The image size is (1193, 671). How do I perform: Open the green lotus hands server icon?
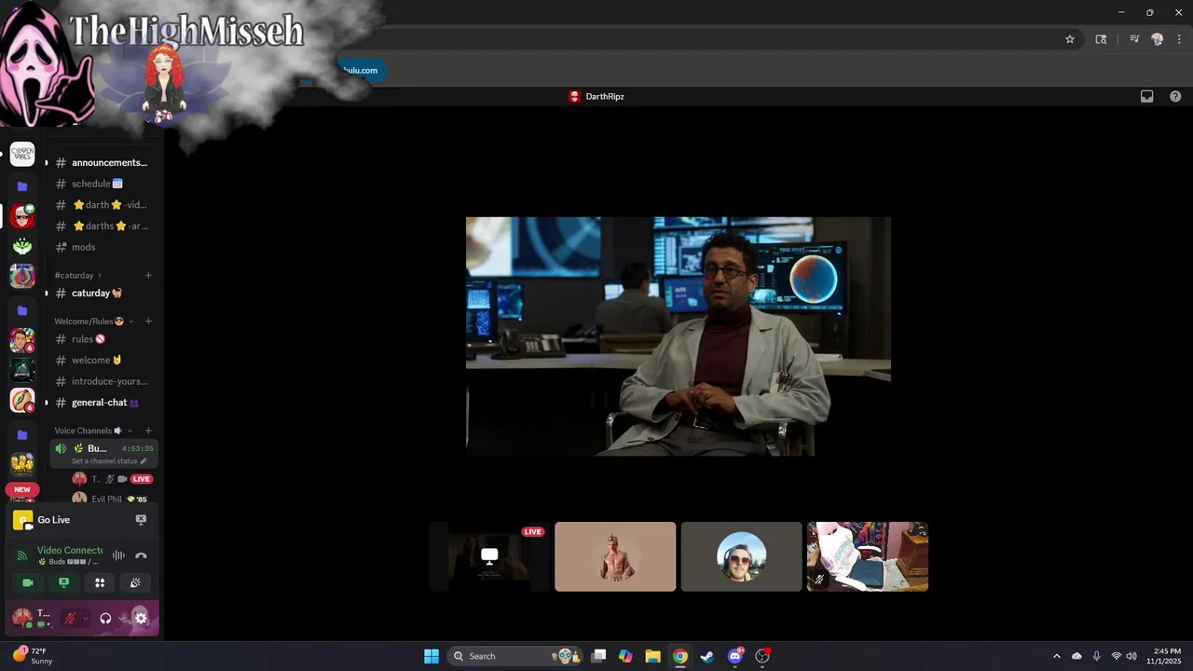coord(22,247)
